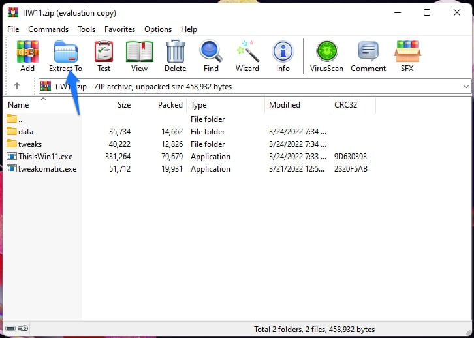Sort by the Packed column header
The width and height of the screenshot is (474, 338).
coord(160,105)
